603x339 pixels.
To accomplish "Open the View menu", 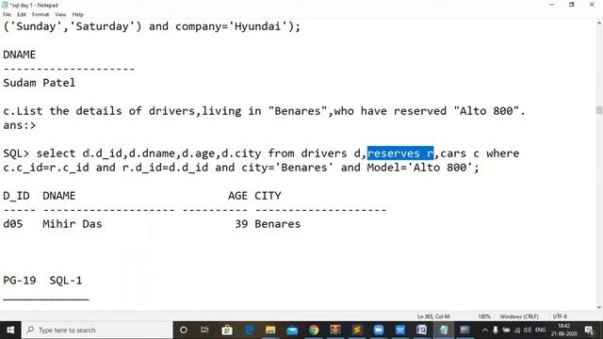I will pyautogui.click(x=60, y=14).
